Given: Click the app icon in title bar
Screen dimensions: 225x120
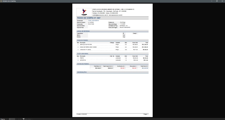Looking at the screenshot, I should tap(1, 1).
